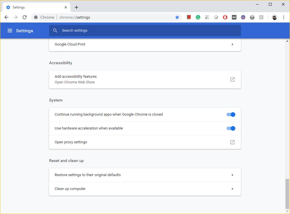Maximize the Chrome window
This screenshot has height=214, width=290.
coord(270,4)
